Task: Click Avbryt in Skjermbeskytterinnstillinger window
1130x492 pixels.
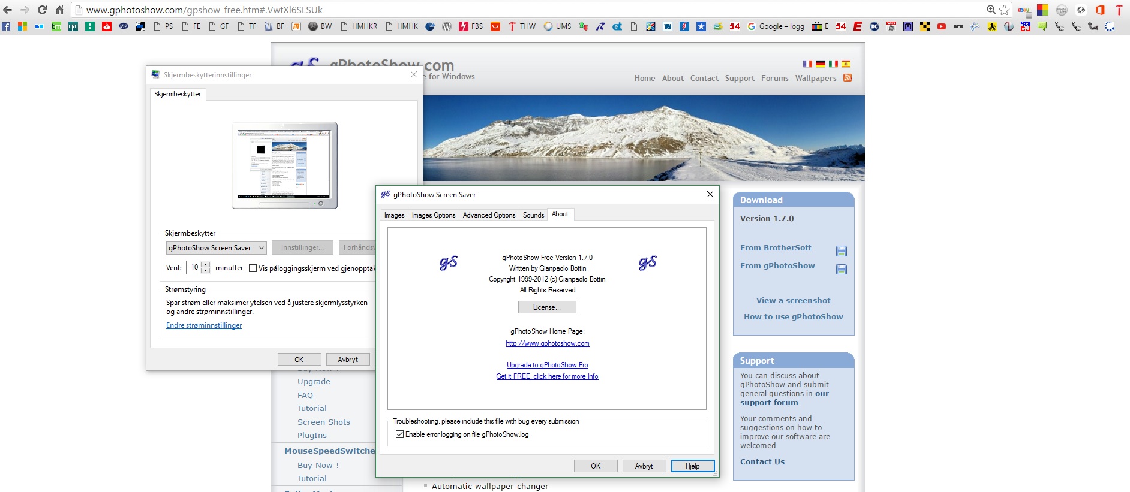Action: click(348, 360)
